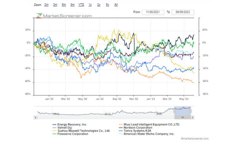The width and height of the screenshot is (237, 142).
Task: Click the To date field
Action: click(183, 12)
